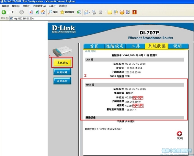Click the DI-707P model title

coord(149,33)
